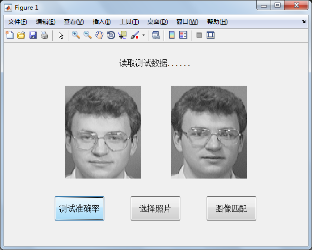Select the Brush data tool
This screenshot has width=312, height=250.
click(x=135, y=35)
